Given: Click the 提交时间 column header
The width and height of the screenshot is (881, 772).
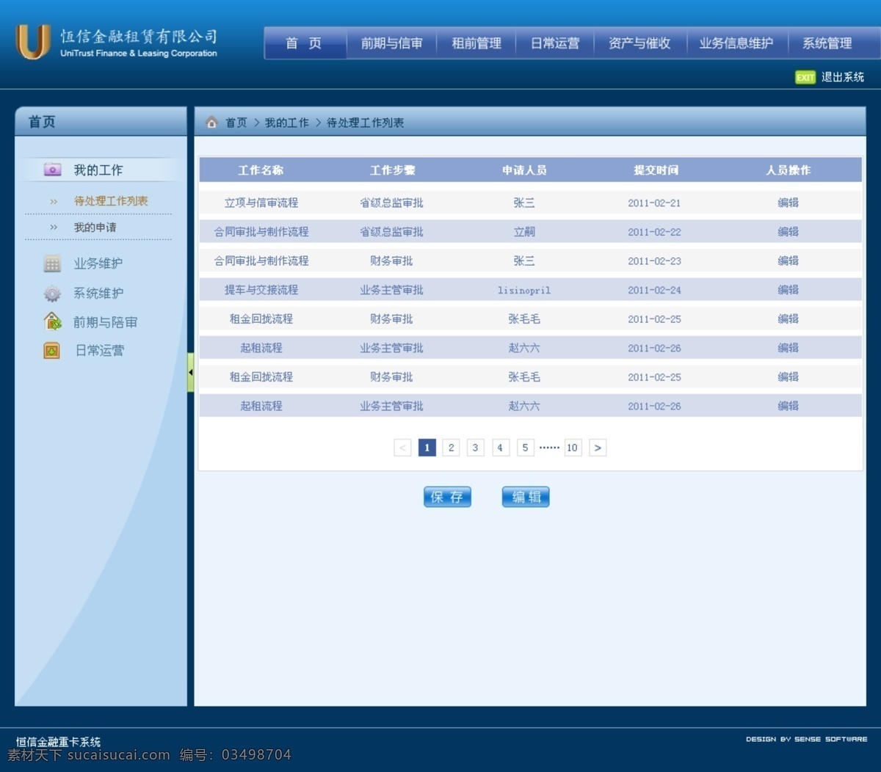Looking at the screenshot, I should coord(656,170).
